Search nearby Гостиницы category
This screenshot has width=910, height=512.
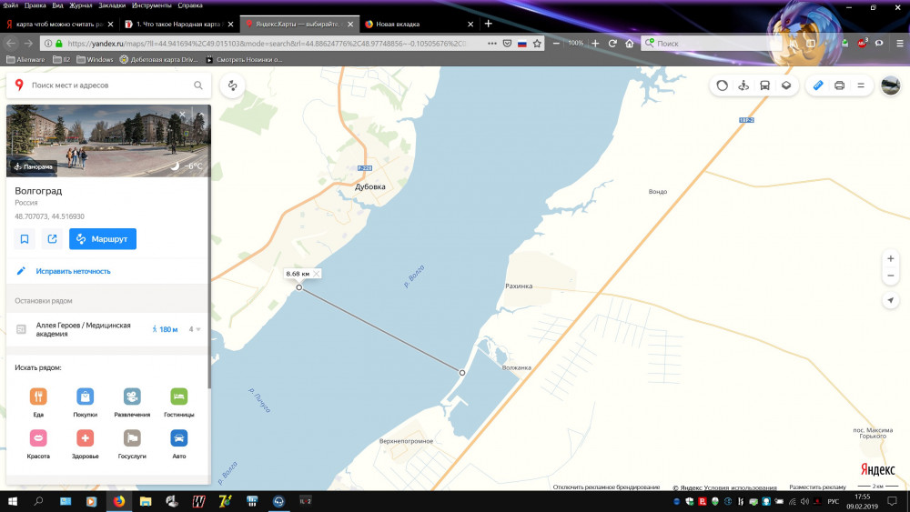click(x=178, y=402)
